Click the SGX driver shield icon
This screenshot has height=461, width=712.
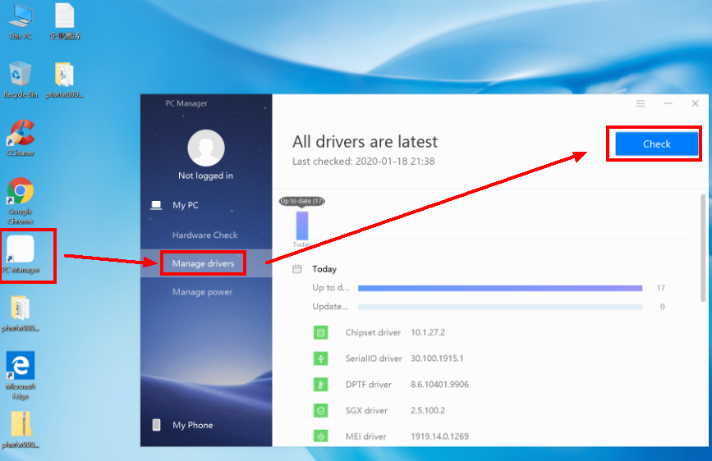click(320, 410)
